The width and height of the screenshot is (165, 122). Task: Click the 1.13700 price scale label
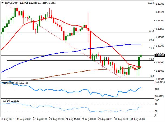coord(160,4)
